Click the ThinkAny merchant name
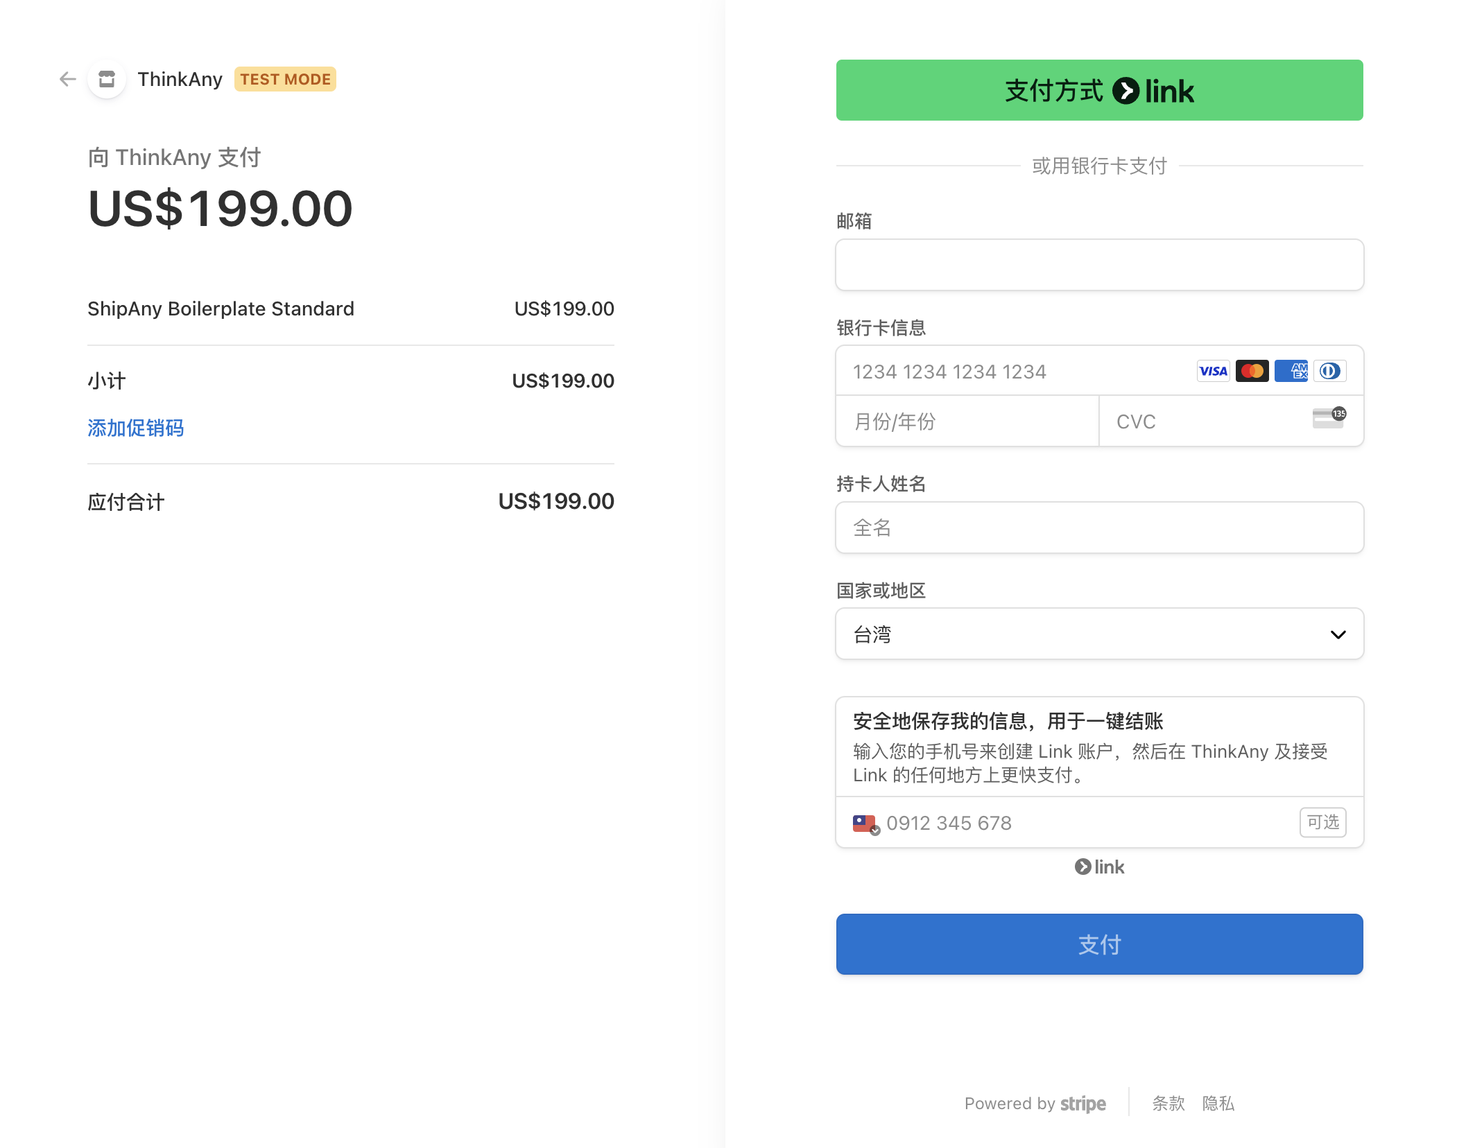This screenshot has width=1466, height=1148. coord(180,79)
